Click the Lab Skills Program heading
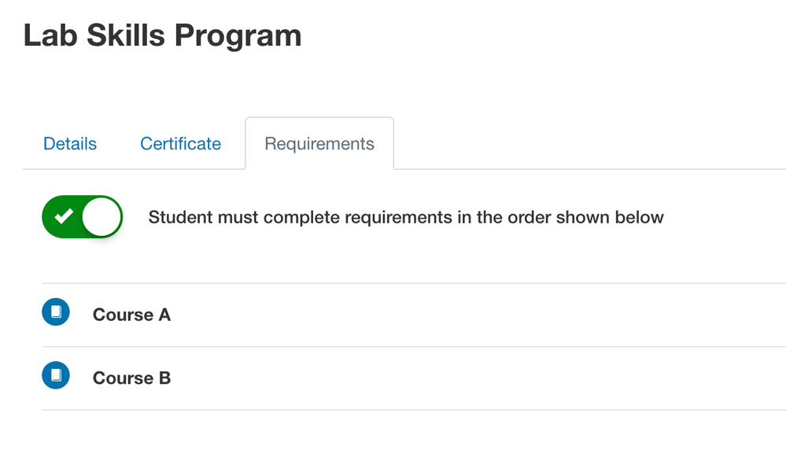The image size is (786, 464). (162, 35)
